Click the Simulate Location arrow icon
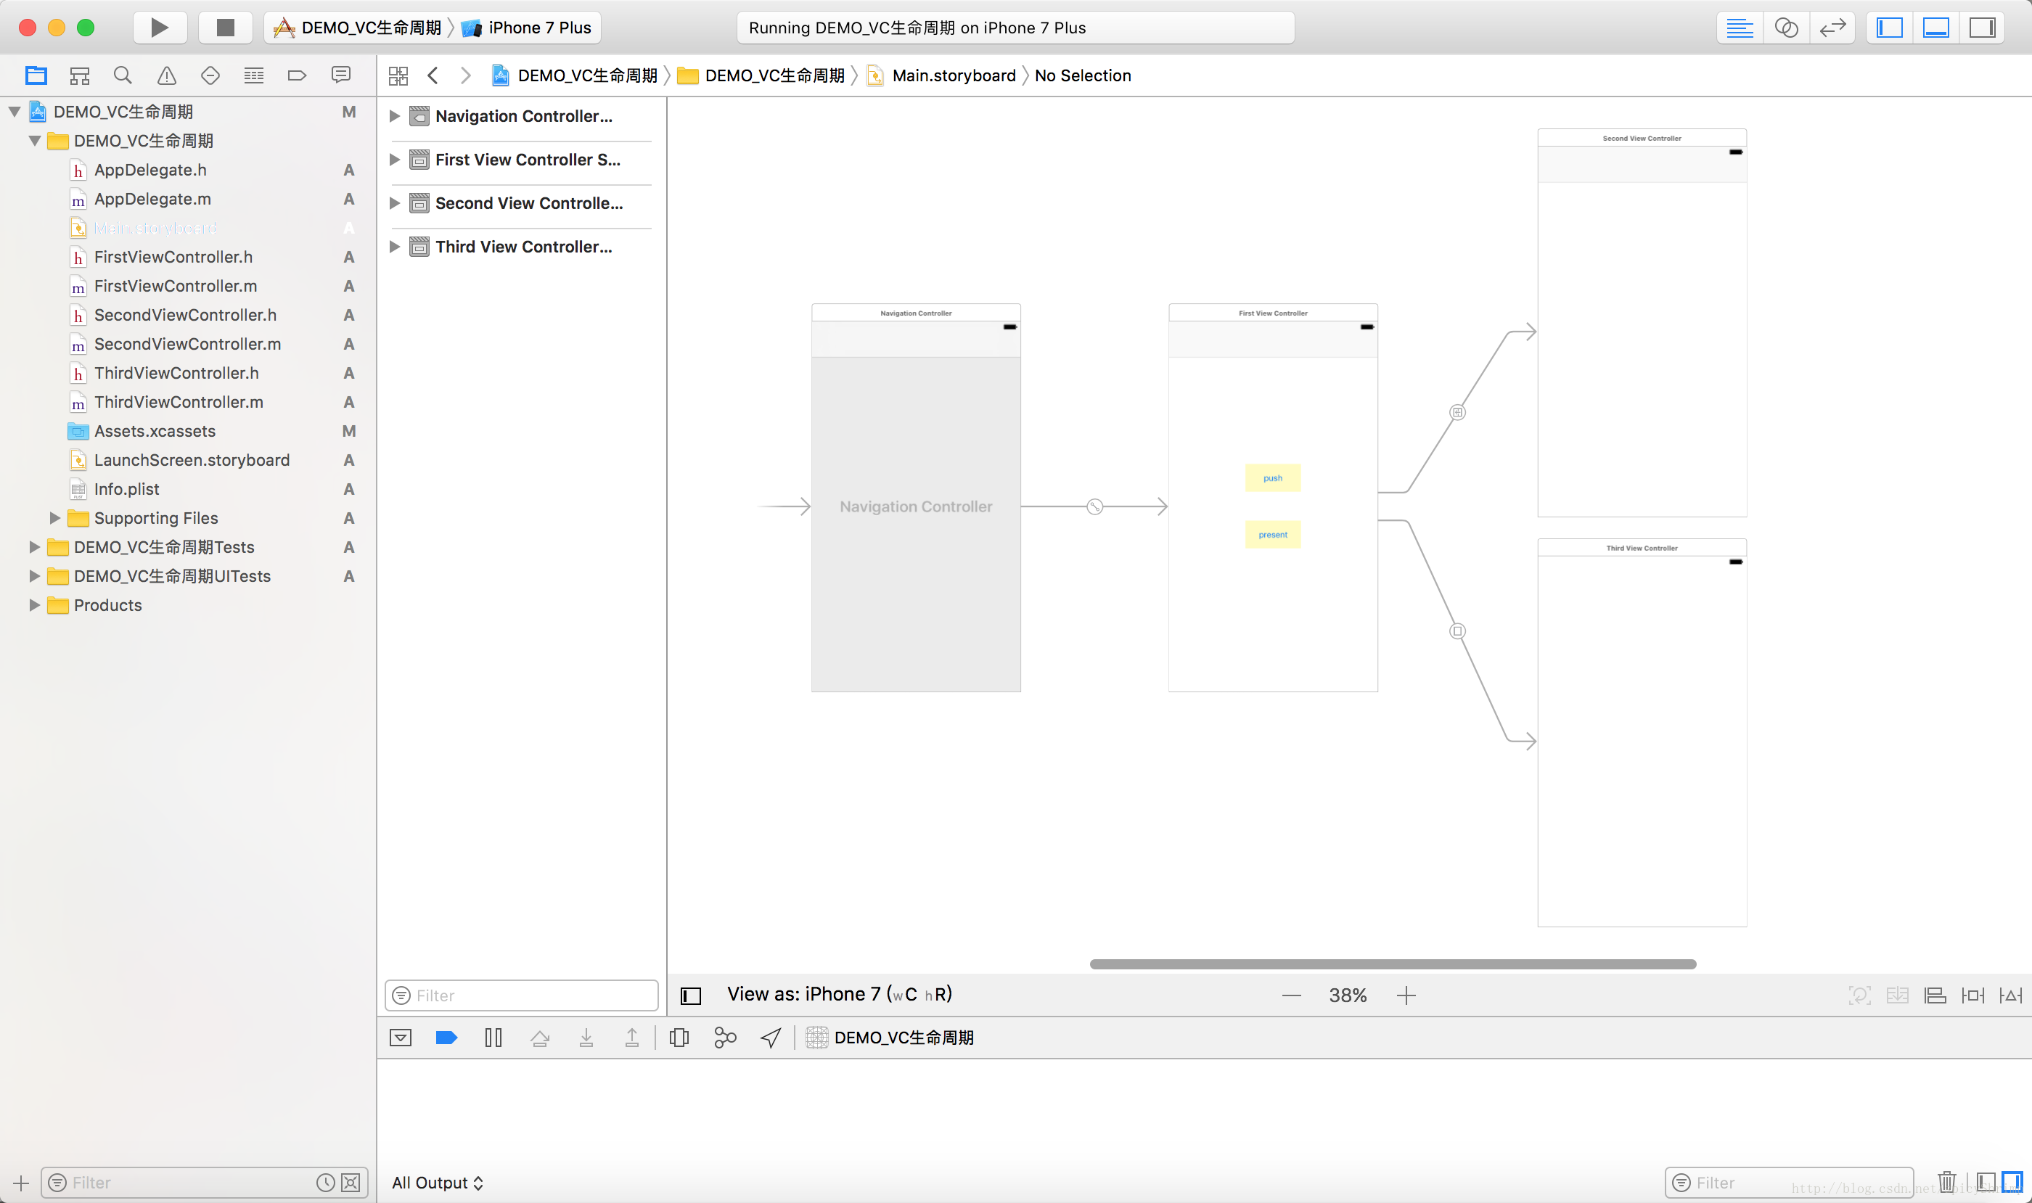2032x1203 pixels. point(770,1038)
